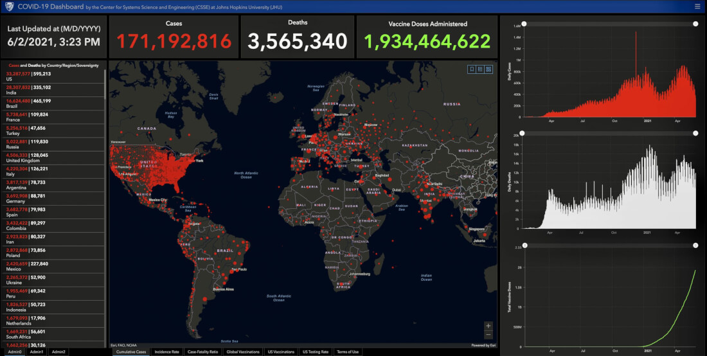707x356 pixels.
Task: Select the Spain row in country list
Action: (x=53, y=212)
